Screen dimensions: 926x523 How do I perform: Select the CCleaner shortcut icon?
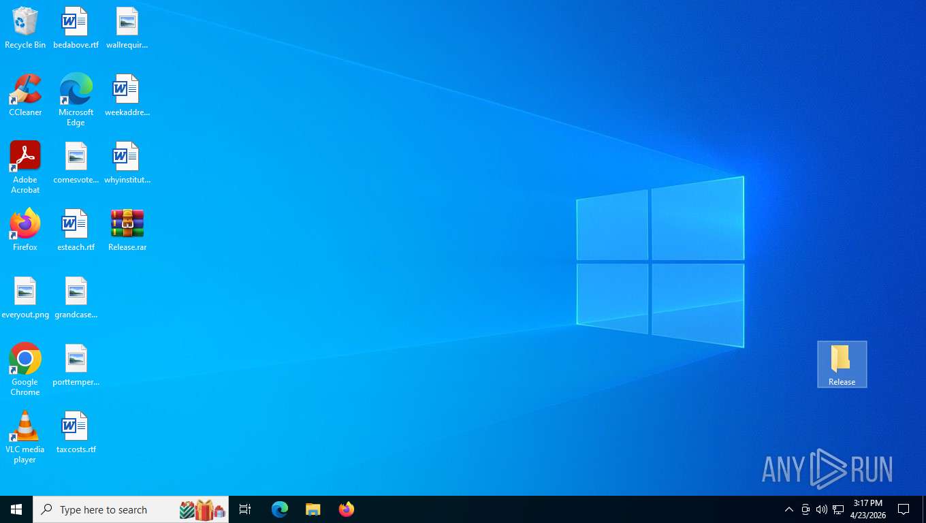point(25,96)
